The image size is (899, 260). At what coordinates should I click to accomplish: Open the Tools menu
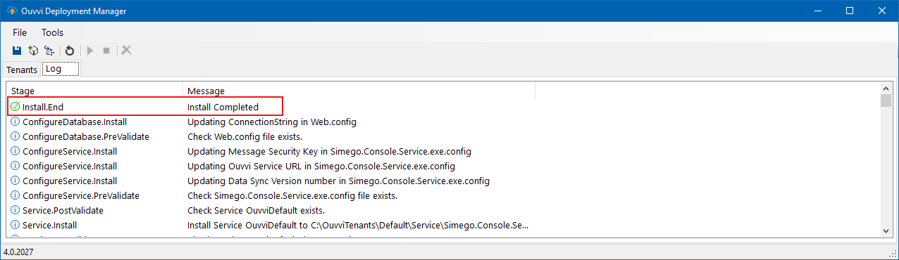52,32
